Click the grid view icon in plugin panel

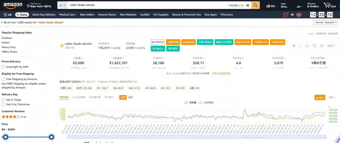click(294, 46)
